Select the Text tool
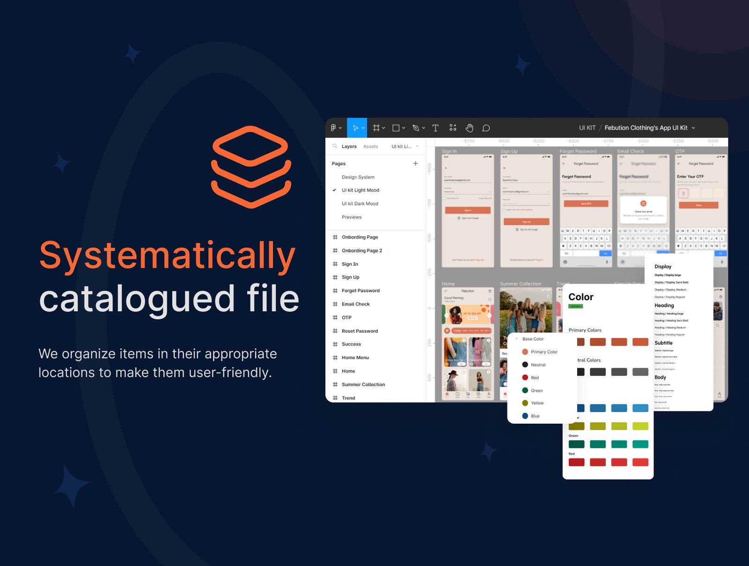749x566 pixels. point(435,128)
